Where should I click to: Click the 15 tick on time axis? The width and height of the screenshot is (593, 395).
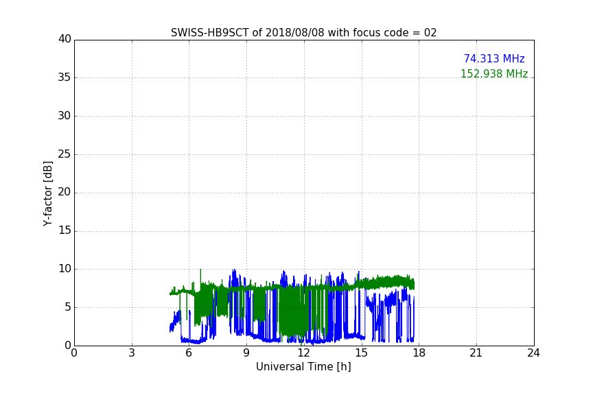click(361, 353)
